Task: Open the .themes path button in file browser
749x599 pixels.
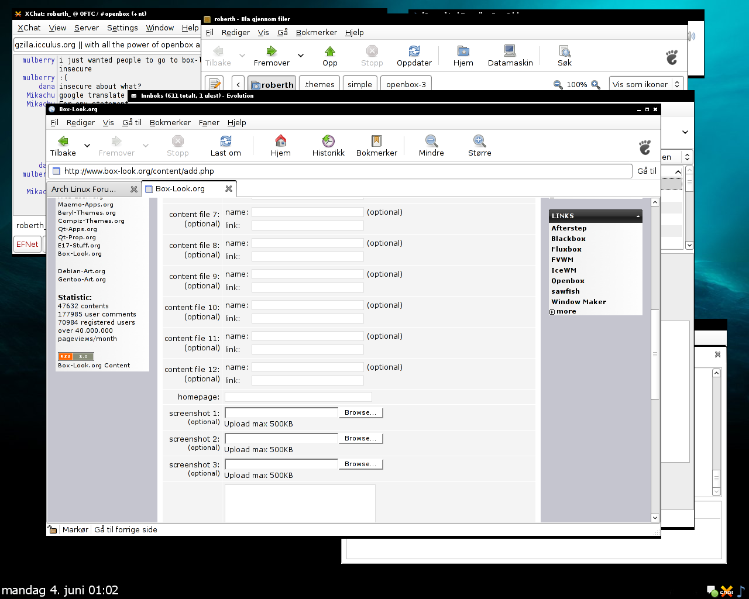Action: pos(319,84)
